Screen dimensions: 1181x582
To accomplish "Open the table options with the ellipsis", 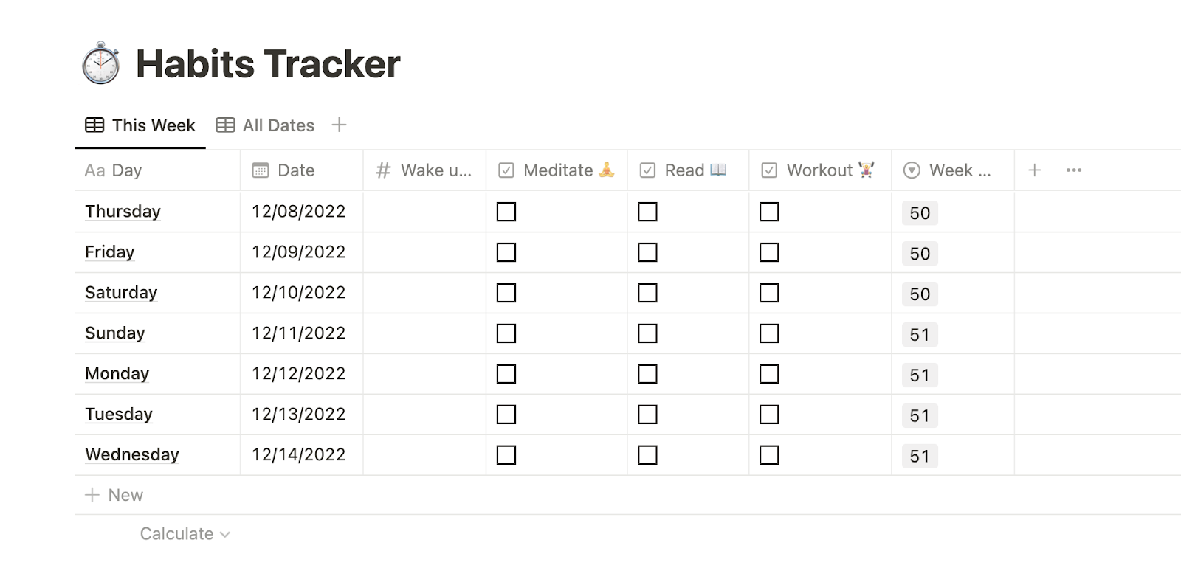I will (1073, 170).
